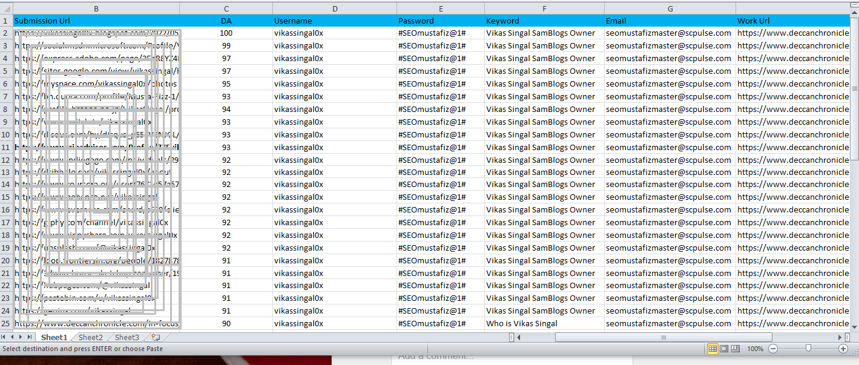Go to the next sheet using navigation arrow
The width and height of the screenshot is (859, 365).
(21, 337)
